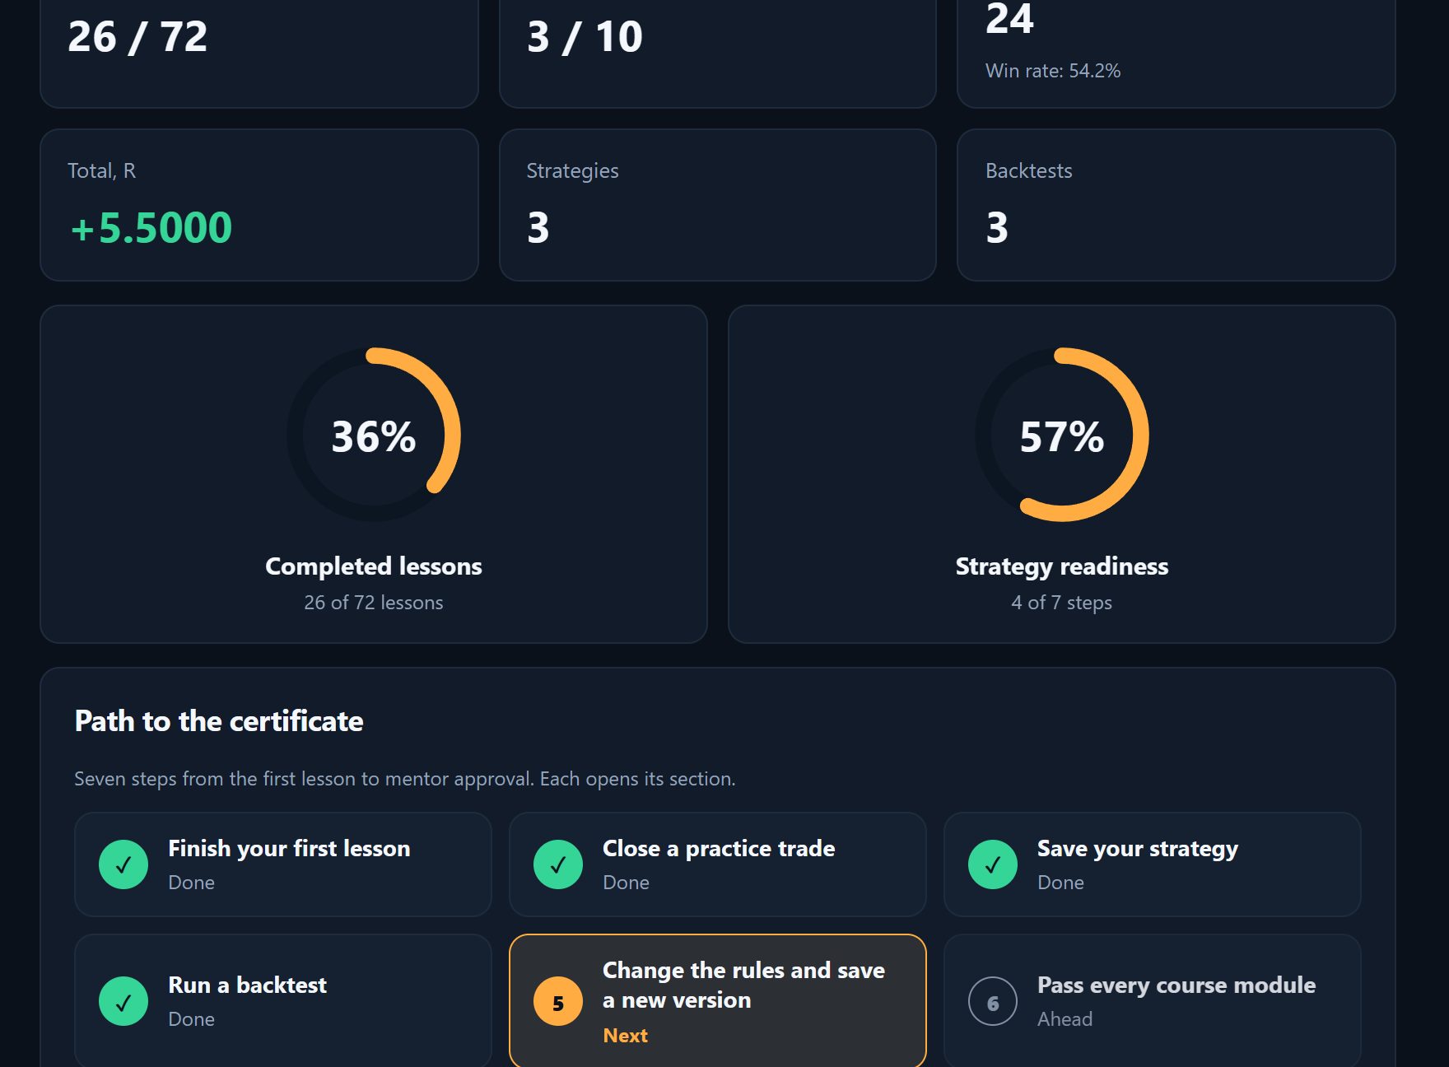The width and height of the screenshot is (1449, 1067).
Task: Click the Backtests stat label
Action: coord(1029,170)
